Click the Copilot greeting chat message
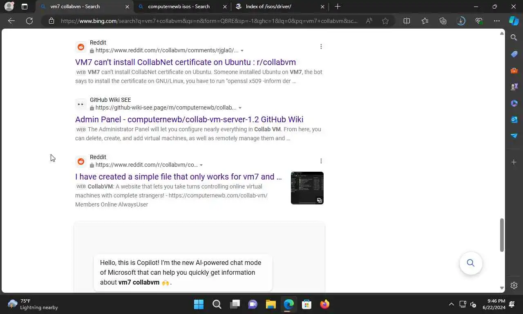The width and height of the screenshot is (523, 314). point(183,273)
